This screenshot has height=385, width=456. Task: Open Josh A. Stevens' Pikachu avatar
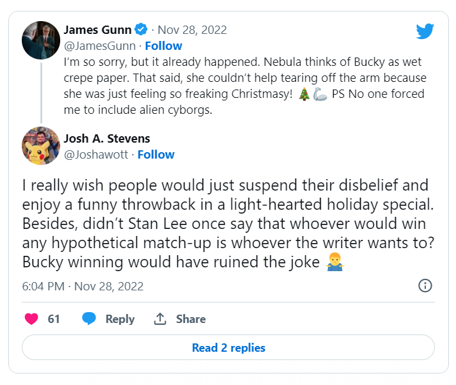click(x=41, y=146)
